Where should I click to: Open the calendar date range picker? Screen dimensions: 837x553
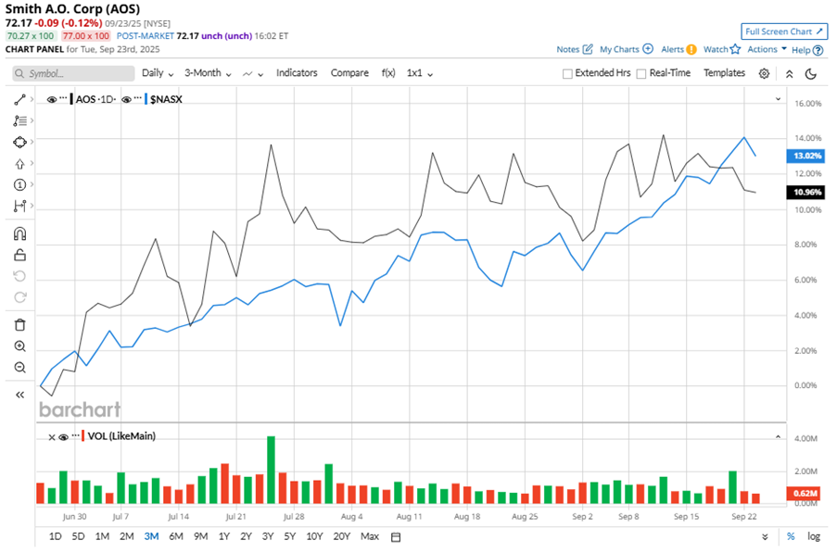(396, 537)
